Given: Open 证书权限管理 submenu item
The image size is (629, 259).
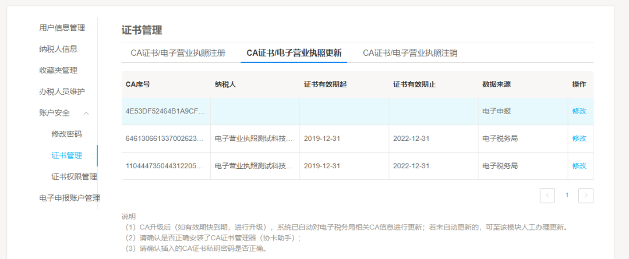Looking at the screenshot, I should click(x=74, y=177).
